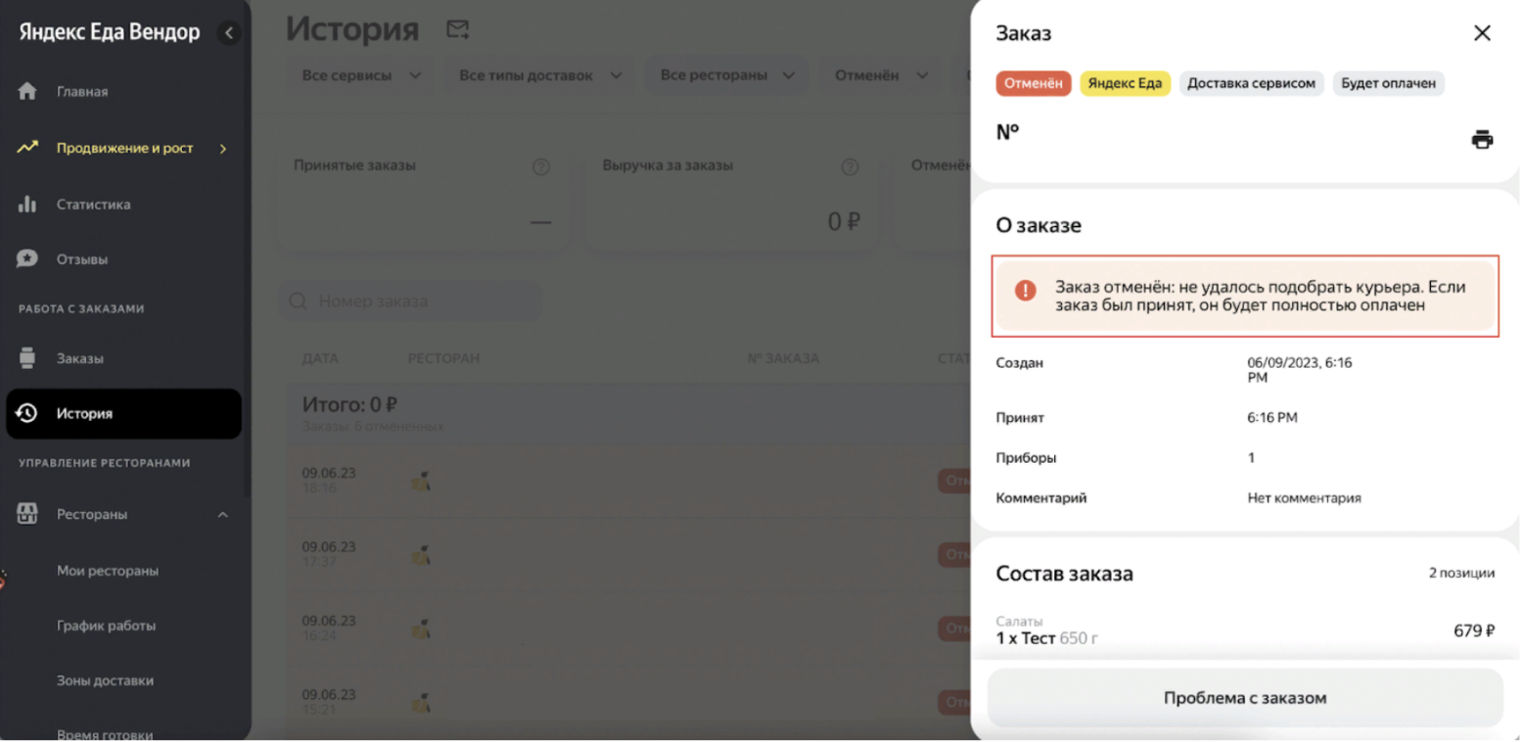Expand the Продвижение и рост menu
Screen dimensions: 1523x742
223,149
